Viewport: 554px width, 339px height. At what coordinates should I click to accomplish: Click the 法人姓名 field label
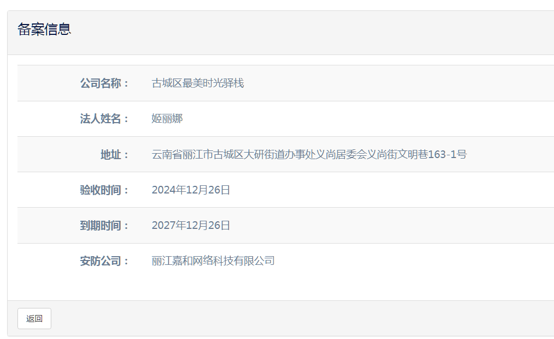click(104, 119)
